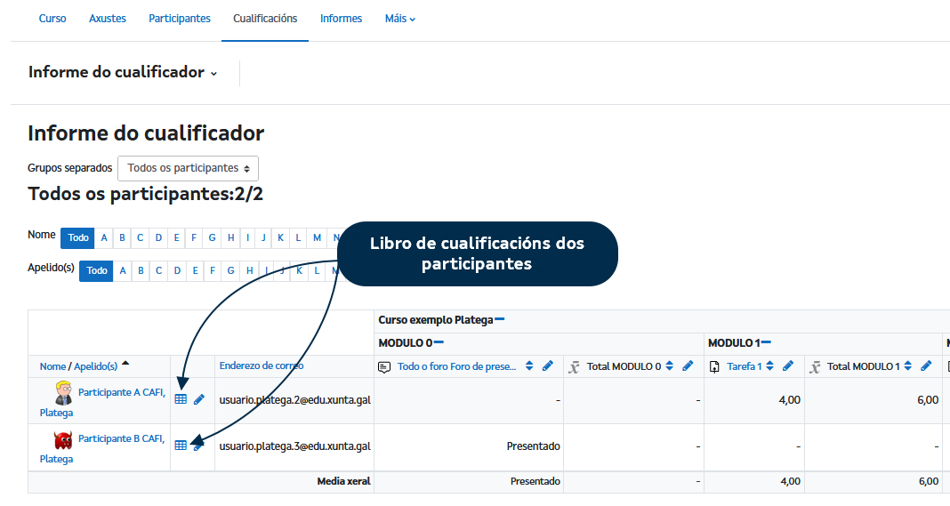This screenshot has width=950, height=506.
Task: Open the Curso tab
Action: [52, 19]
